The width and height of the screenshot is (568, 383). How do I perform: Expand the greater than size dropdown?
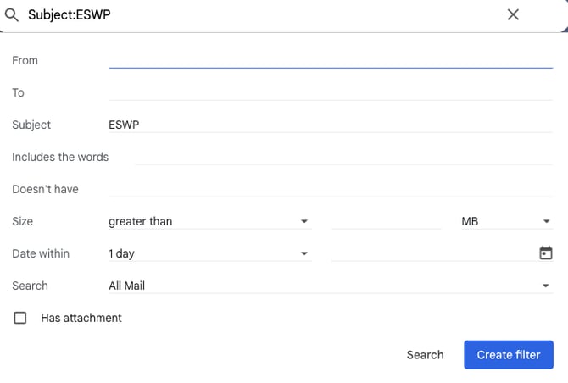[210, 221]
